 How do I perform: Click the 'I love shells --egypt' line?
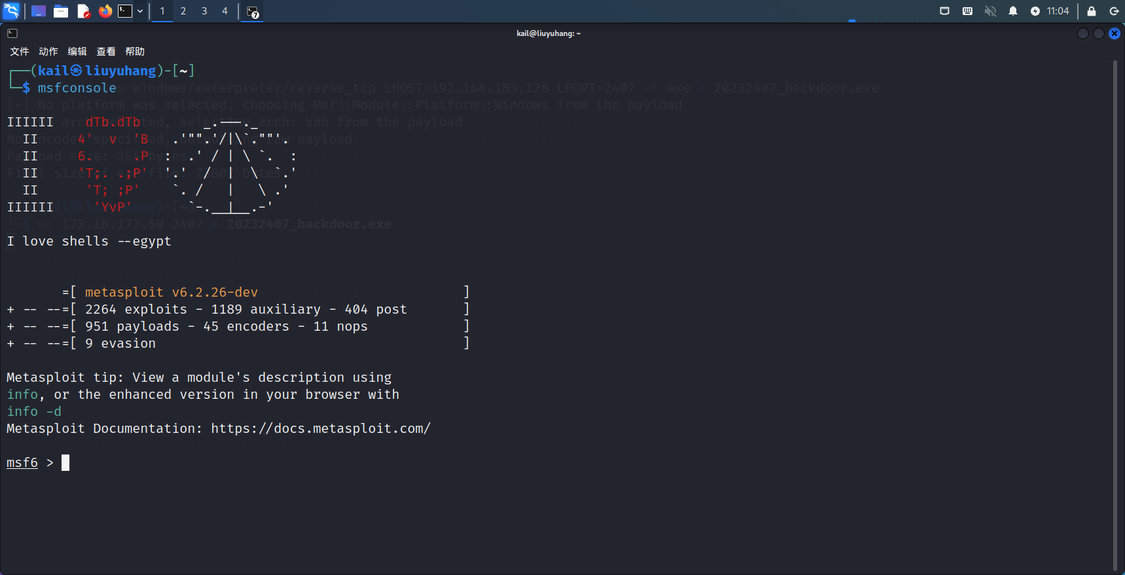coord(89,241)
